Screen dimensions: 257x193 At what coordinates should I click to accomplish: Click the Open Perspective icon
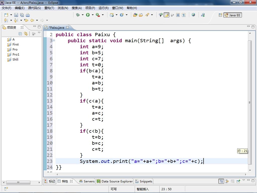(x=220, y=15)
